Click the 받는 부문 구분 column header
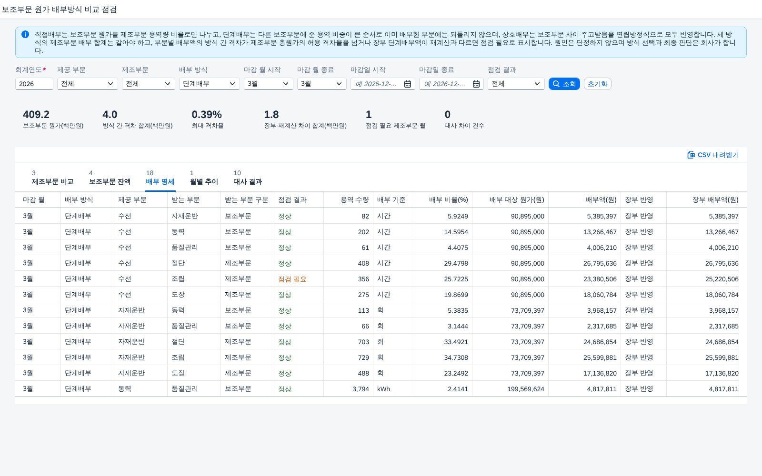762x476 pixels. 248,200
